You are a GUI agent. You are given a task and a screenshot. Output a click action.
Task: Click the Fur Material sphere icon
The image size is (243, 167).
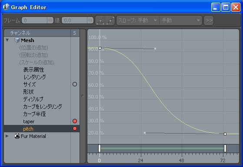pyautogui.click(x=17, y=136)
